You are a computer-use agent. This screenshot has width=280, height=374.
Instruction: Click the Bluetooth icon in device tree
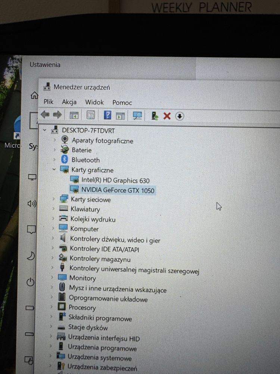(x=65, y=159)
